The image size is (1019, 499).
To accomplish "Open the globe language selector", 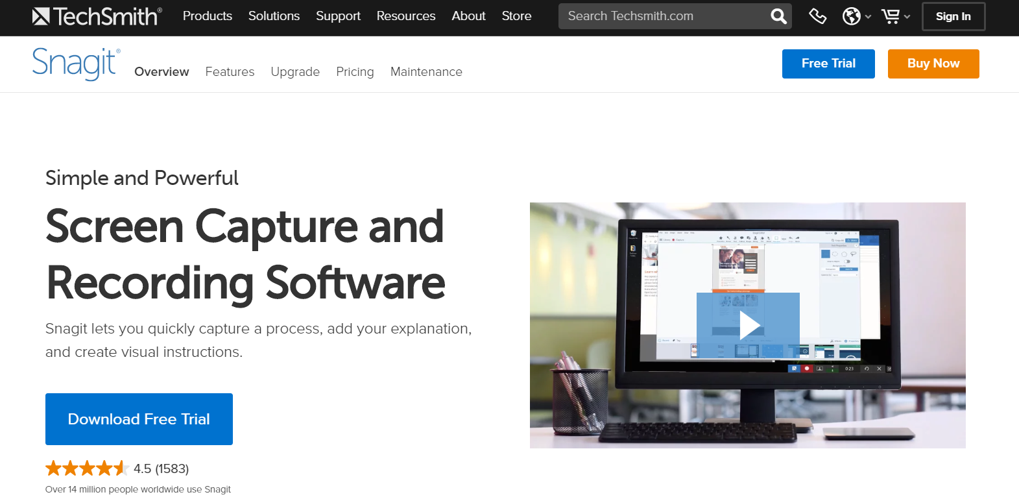I will click(x=851, y=16).
